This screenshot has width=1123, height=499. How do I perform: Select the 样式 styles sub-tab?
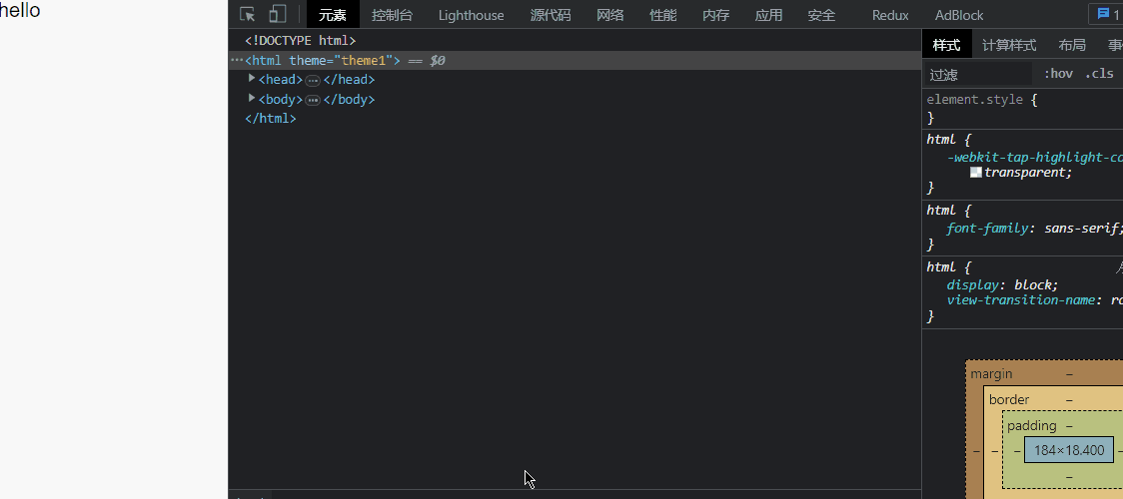(946, 45)
